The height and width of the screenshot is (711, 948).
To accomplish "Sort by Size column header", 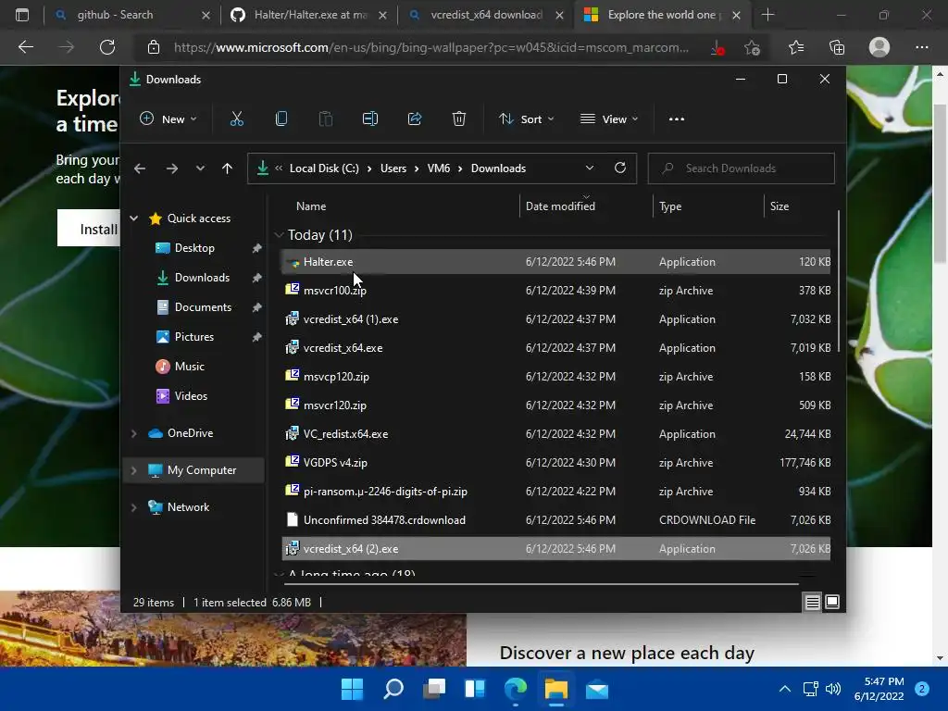I will click(780, 206).
